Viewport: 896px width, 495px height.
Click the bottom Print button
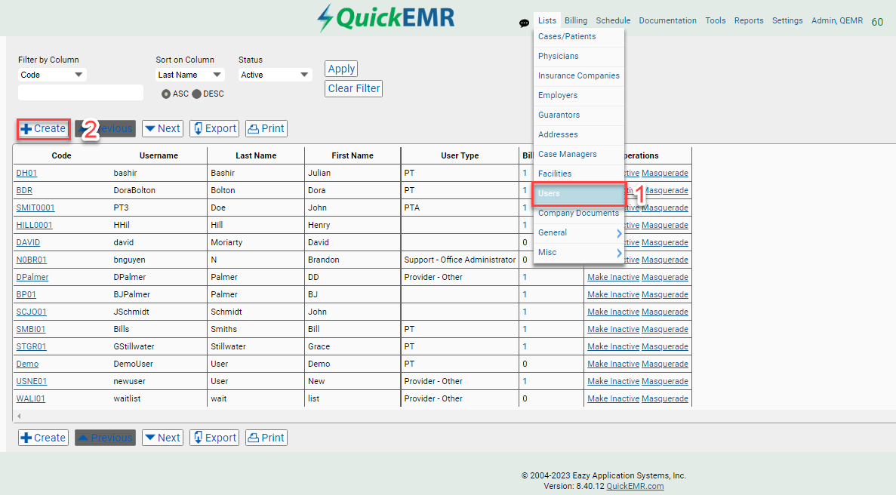click(x=266, y=438)
